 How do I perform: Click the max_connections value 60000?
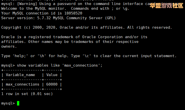tap(52, 84)
